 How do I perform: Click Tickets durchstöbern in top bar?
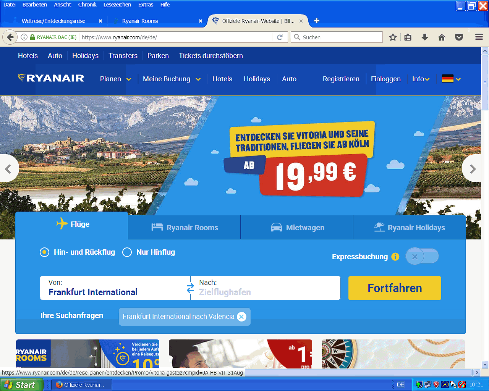pyautogui.click(x=211, y=56)
